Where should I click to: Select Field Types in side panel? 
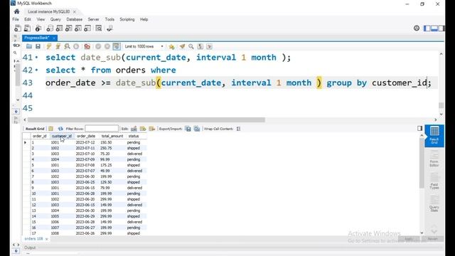[x=434, y=181]
